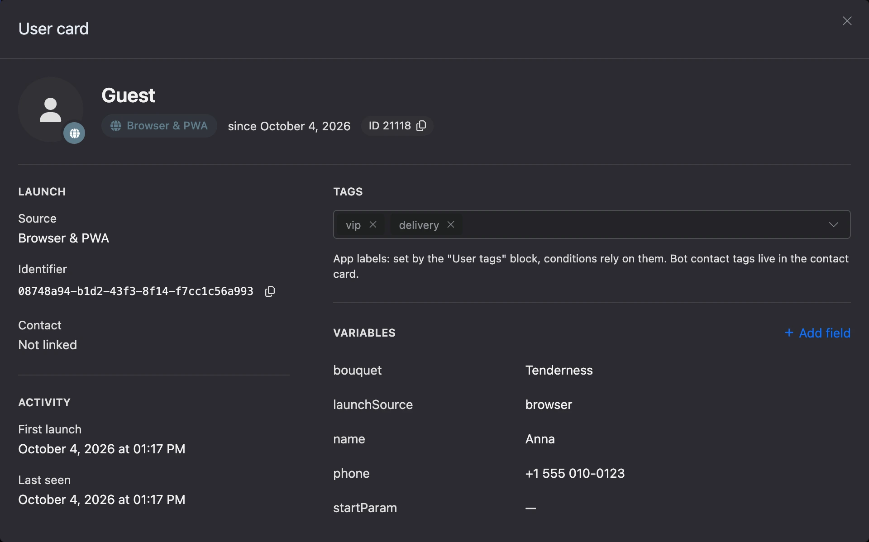The image size is (869, 542).
Task: Click the guest avatar picture
Action: 51,109
